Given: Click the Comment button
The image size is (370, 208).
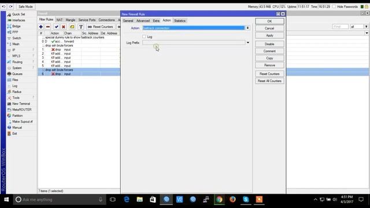Looking at the screenshot, I should coord(269,51).
